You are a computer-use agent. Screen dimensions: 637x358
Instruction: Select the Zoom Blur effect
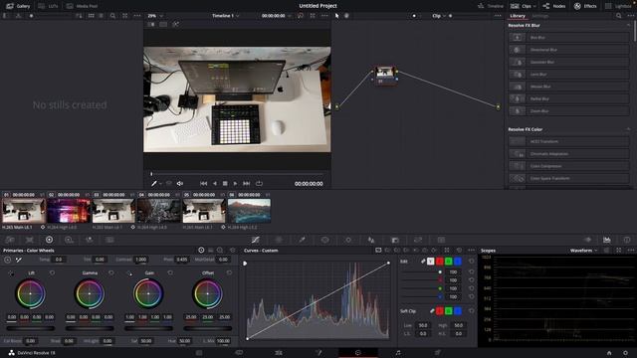coord(568,110)
